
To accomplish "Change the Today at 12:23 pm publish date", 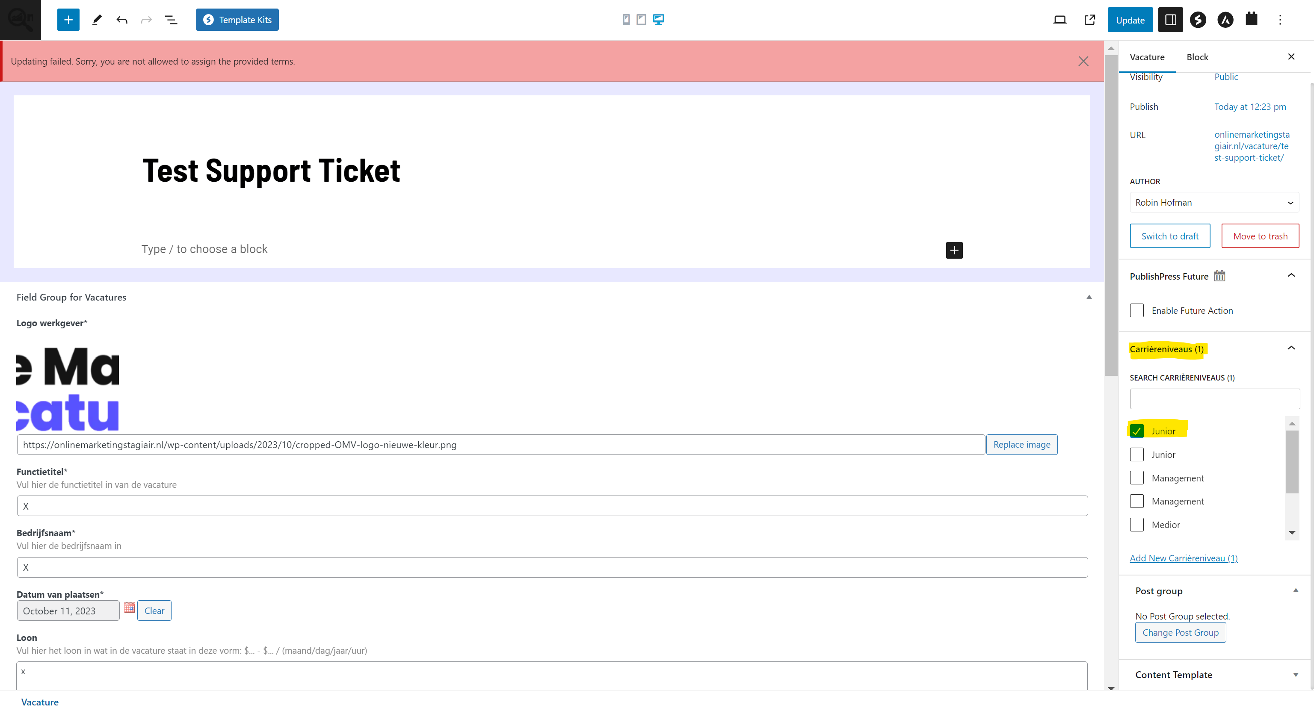I will (1250, 106).
